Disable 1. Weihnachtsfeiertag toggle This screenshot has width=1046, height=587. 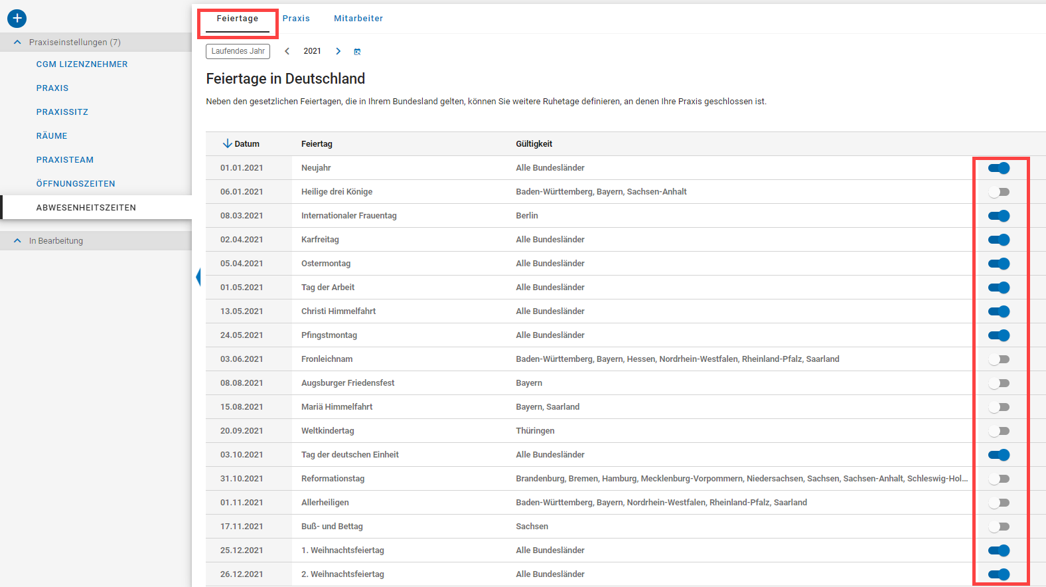point(999,550)
